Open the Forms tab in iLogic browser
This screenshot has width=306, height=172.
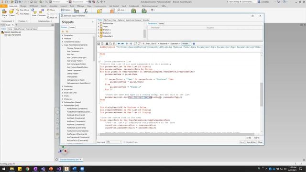click(x=10, y=29)
